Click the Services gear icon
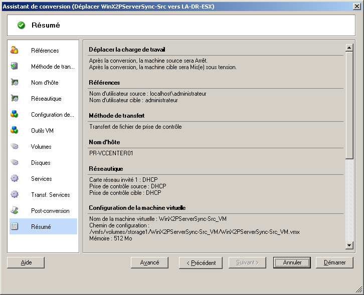Image resolution: width=364 pixels, height=295 pixels. [15, 178]
